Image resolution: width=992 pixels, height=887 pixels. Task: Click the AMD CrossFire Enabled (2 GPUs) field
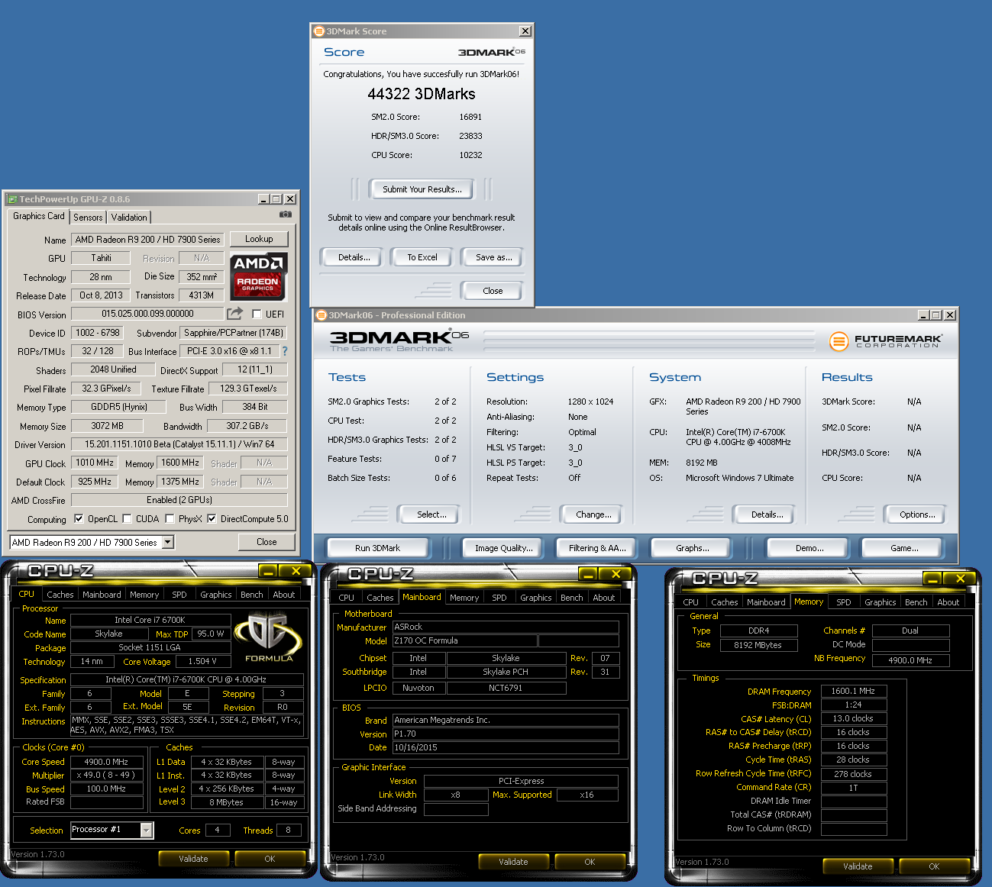179,500
